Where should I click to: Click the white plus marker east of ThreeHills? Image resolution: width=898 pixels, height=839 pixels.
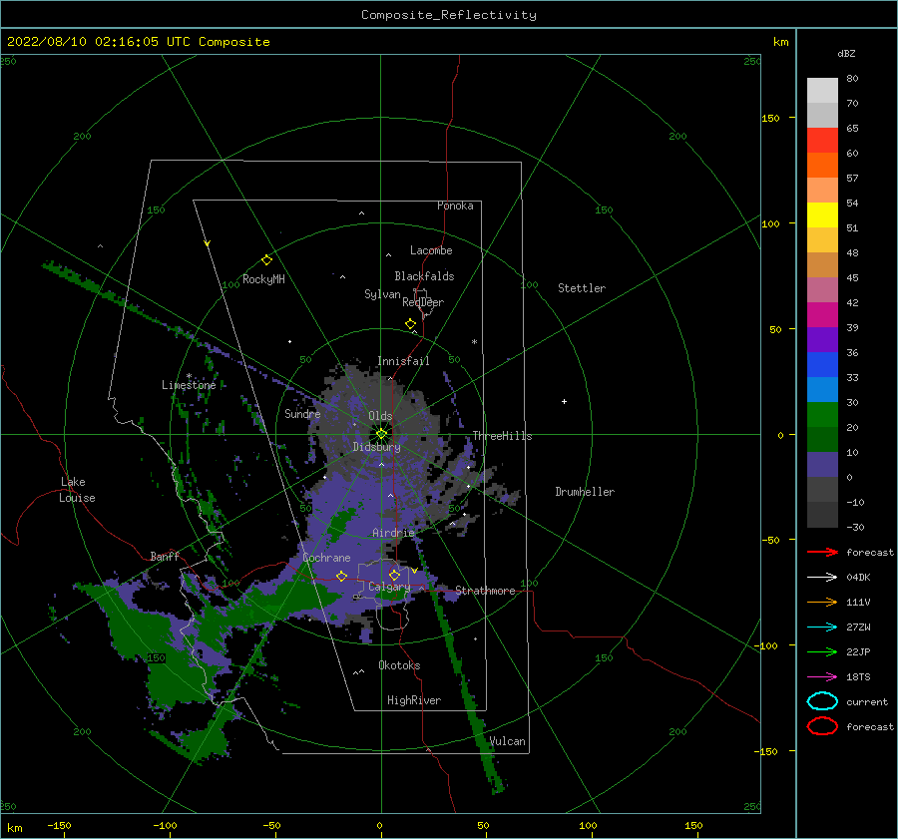tap(564, 401)
